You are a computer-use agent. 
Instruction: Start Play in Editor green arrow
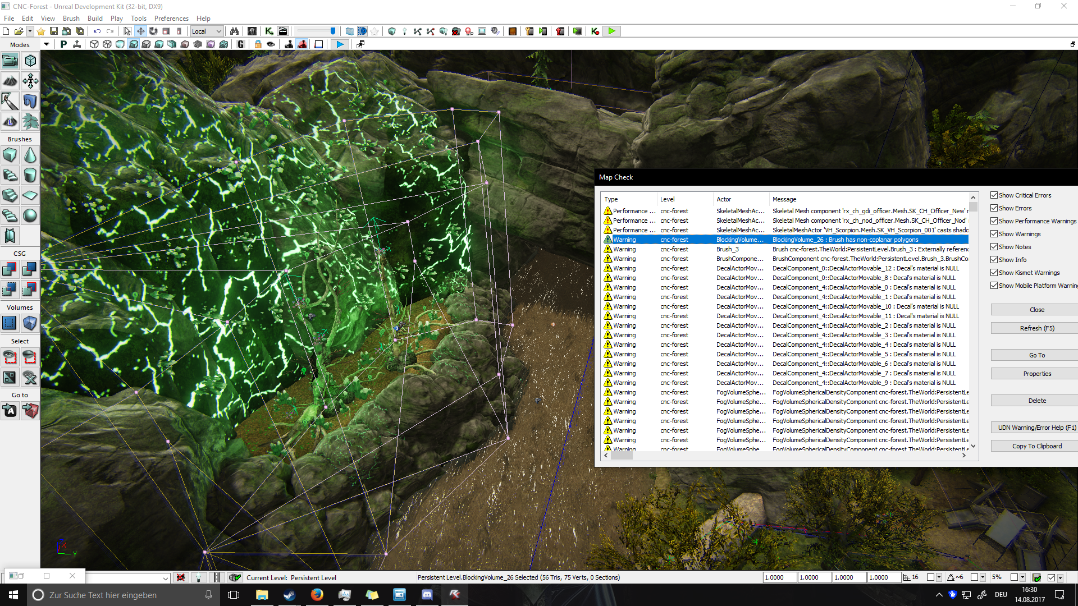pos(612,31)
